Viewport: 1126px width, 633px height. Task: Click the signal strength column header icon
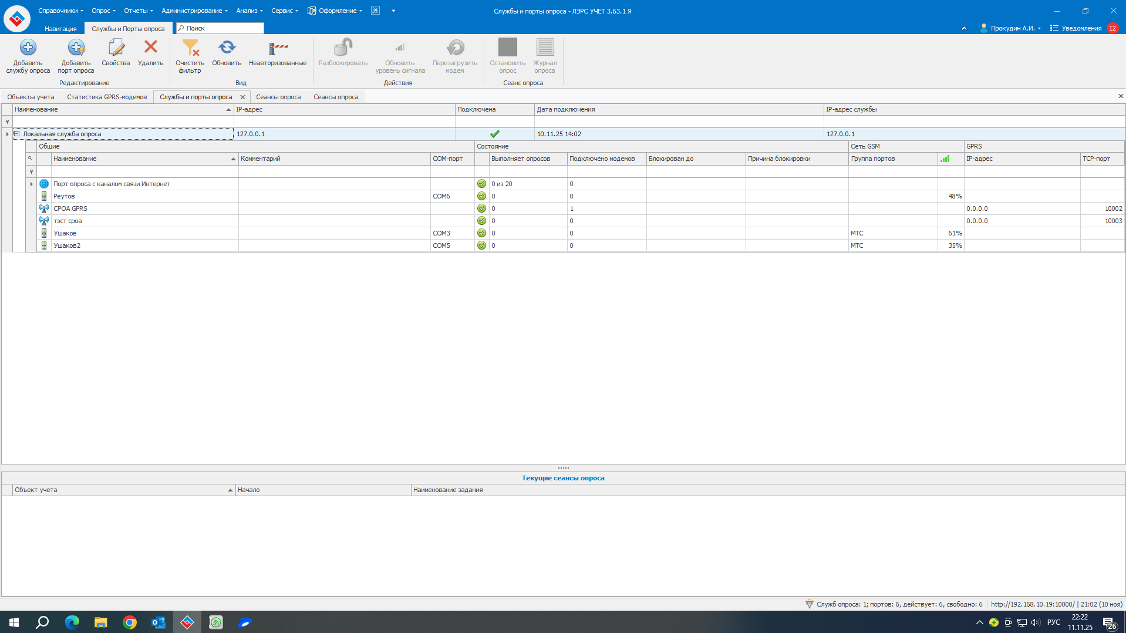[945, 159]
